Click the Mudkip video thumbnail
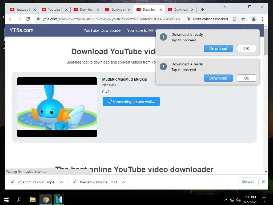 tap(57, 107)
